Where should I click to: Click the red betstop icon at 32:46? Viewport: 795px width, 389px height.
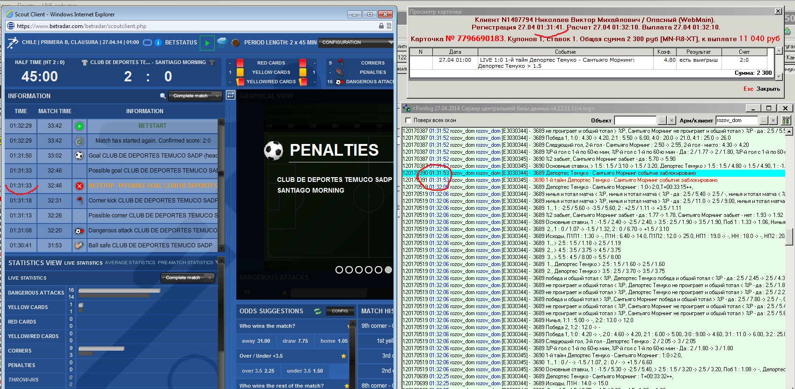click(80, 186)
